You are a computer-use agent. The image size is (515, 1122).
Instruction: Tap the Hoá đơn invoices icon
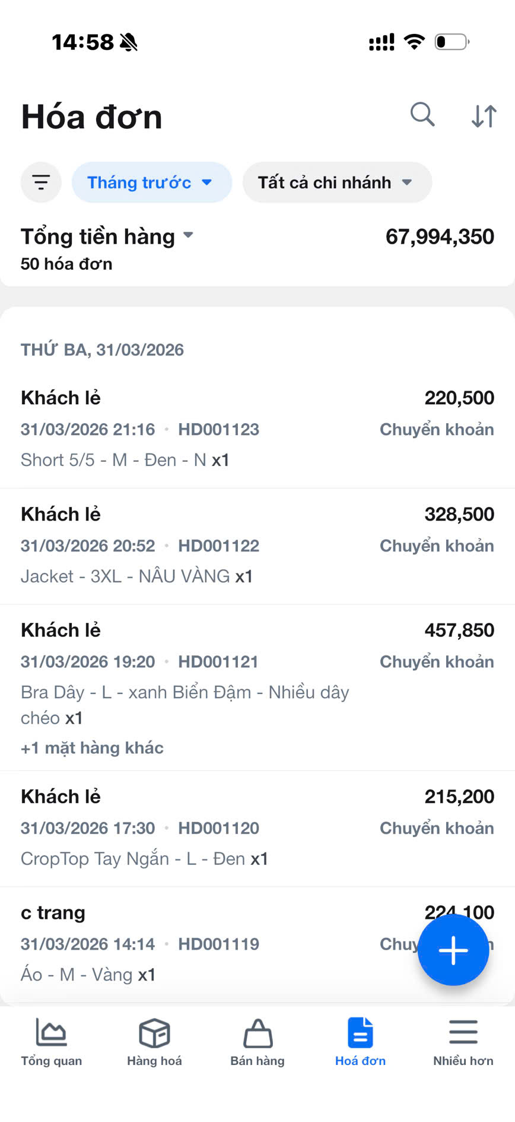tap(360, 1034)
